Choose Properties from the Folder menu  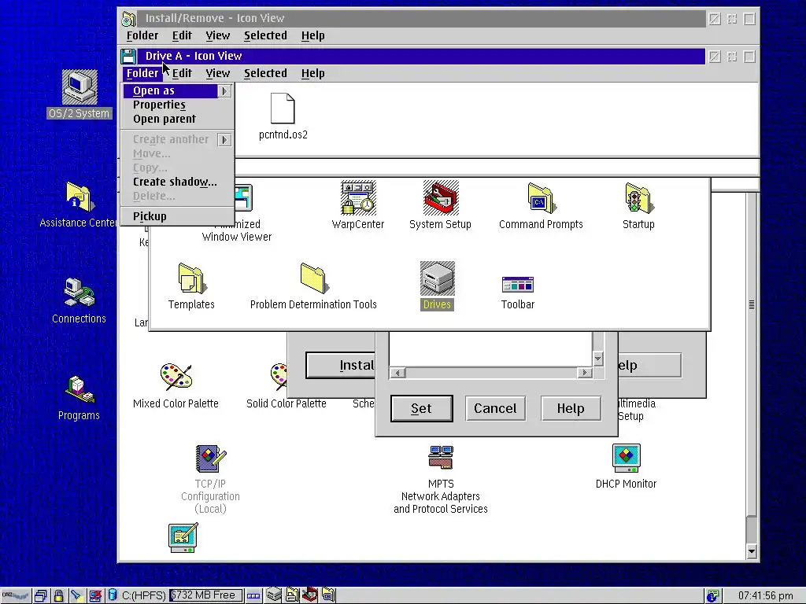click(159, 105)
